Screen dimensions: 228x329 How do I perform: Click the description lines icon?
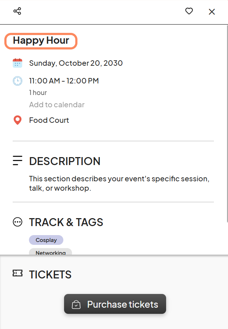pos(17,160)
